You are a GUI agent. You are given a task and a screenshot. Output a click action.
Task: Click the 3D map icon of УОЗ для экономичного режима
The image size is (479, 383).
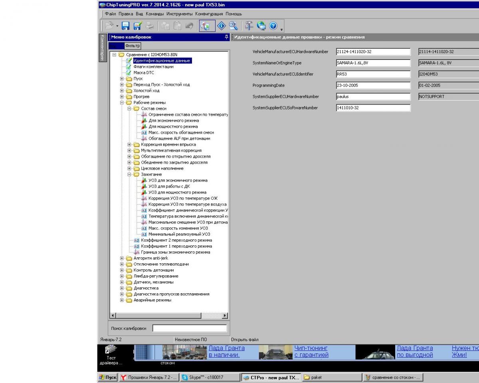tap(144, 180)
